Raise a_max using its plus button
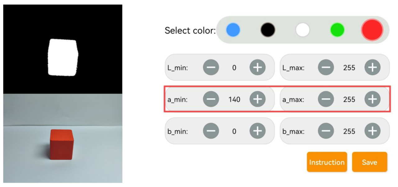This screenshot has width=398, height=187. [x=373, y=99]
